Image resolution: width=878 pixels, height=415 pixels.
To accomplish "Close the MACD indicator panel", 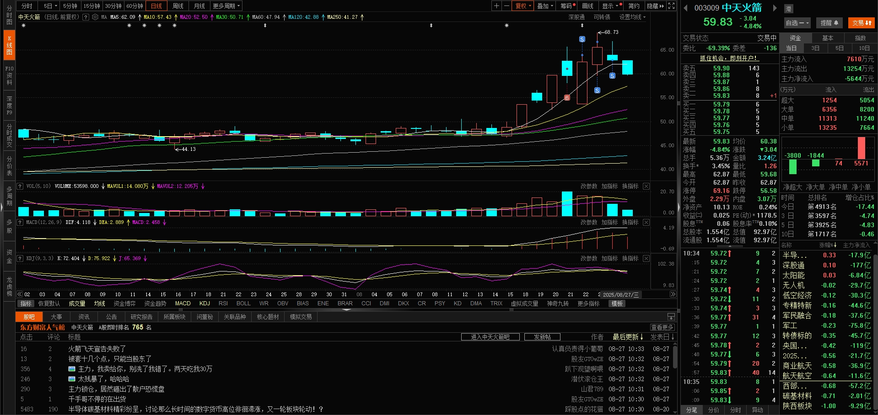I will pyautogui.click(x=646, y=222).
